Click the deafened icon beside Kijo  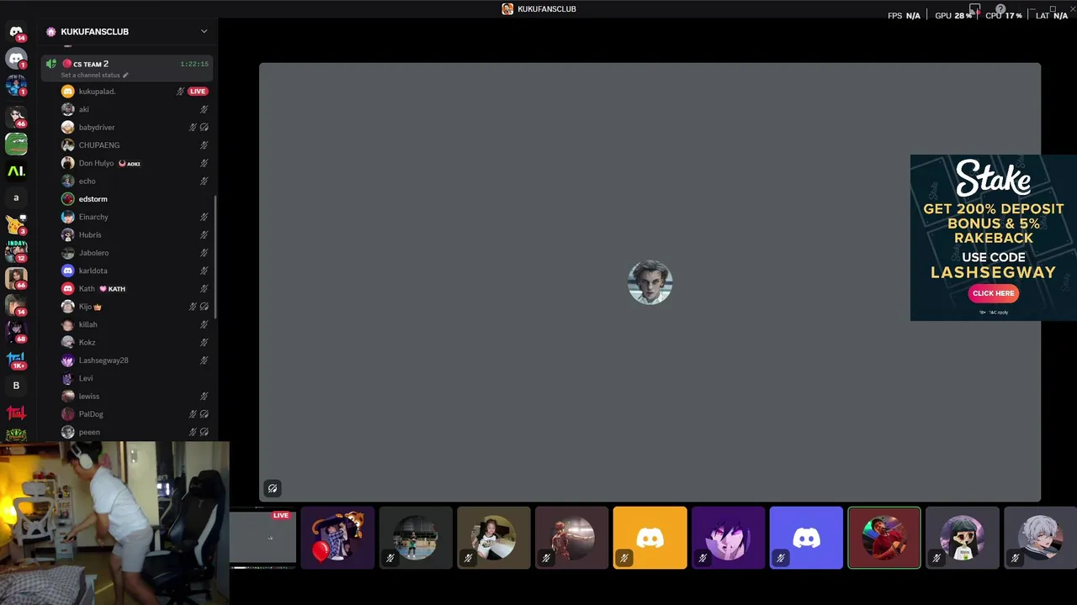point(204,307)
